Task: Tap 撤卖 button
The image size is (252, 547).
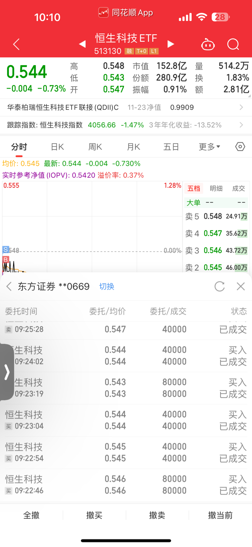Action: click(x=157, y=515)
